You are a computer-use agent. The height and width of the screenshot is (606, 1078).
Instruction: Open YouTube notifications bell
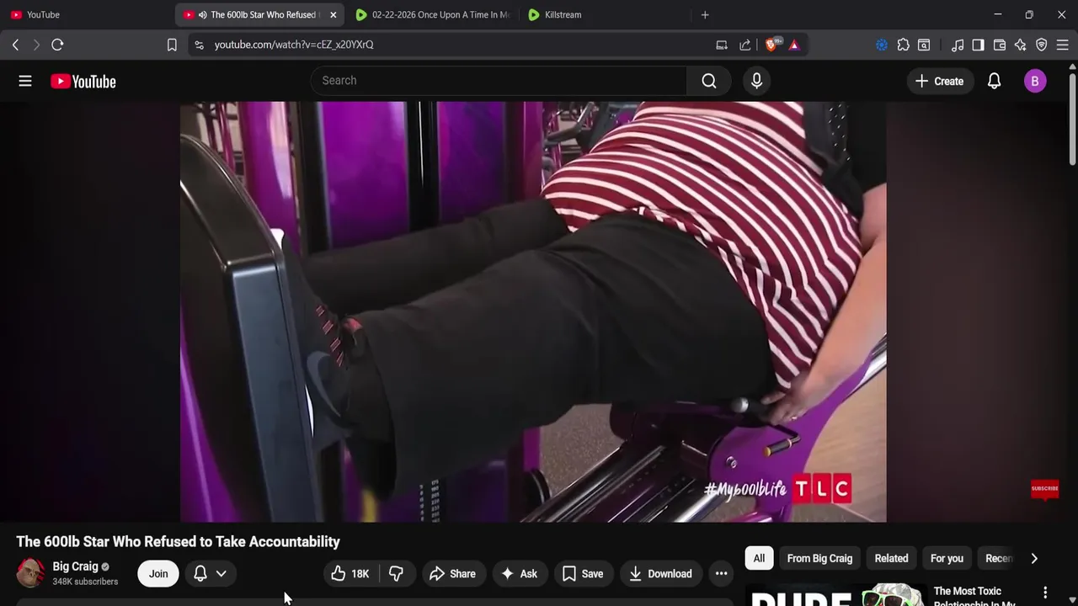tap(994, 81)
